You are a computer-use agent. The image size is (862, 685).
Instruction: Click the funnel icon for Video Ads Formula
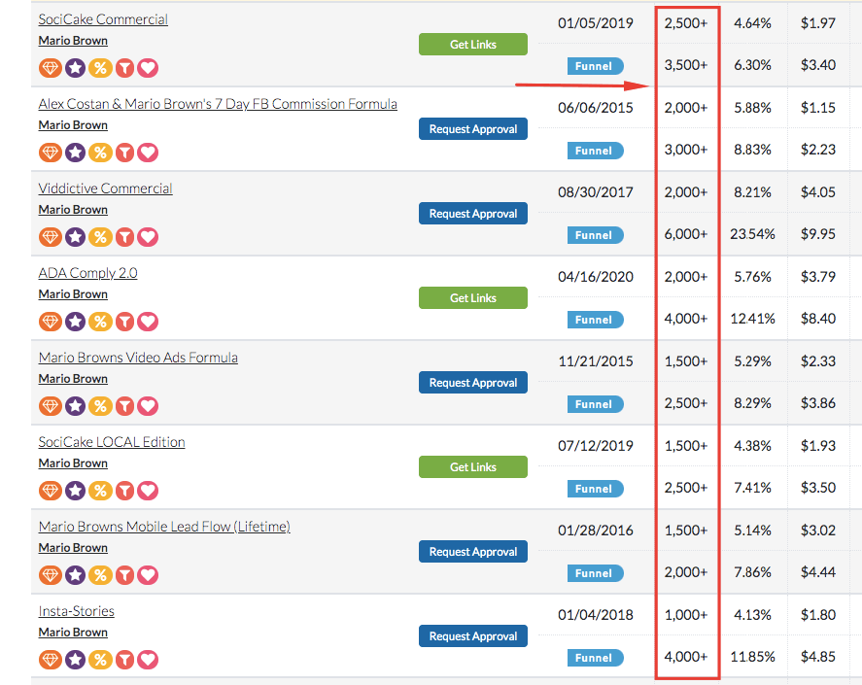(125, 406)
